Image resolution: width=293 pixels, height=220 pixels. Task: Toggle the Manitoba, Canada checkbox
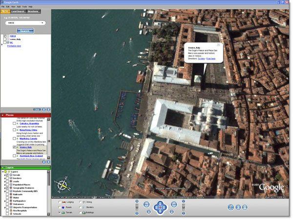[x=14, y=139]
